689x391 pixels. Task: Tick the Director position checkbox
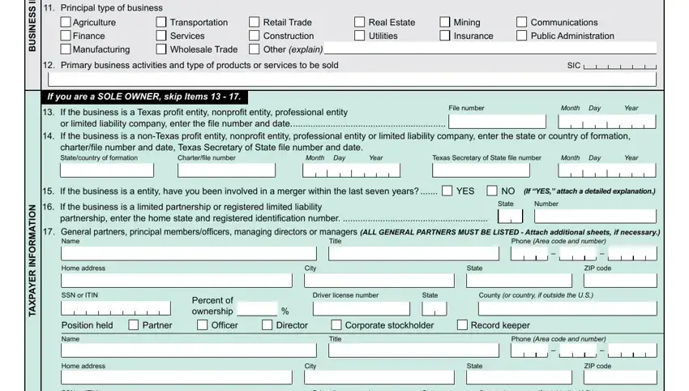tap(267, 325)
